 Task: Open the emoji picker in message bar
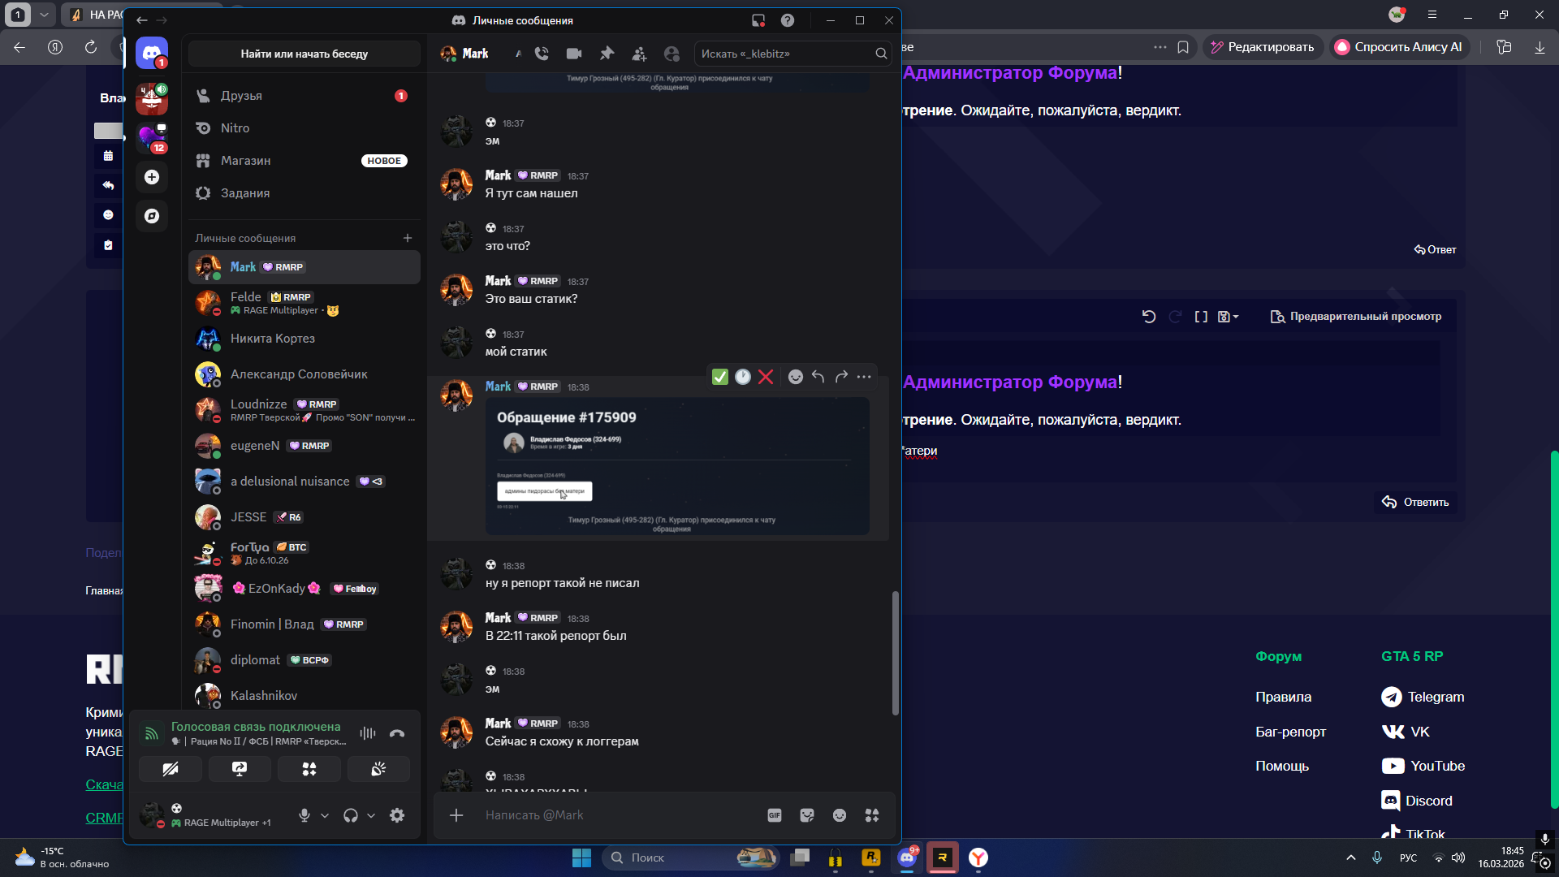click(840, 815)
